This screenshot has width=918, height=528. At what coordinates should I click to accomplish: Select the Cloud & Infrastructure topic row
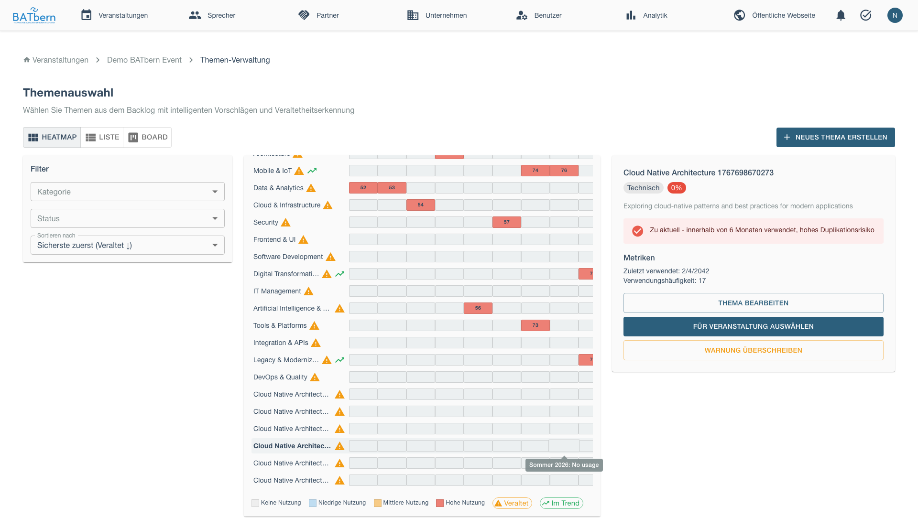coord(422,205)
